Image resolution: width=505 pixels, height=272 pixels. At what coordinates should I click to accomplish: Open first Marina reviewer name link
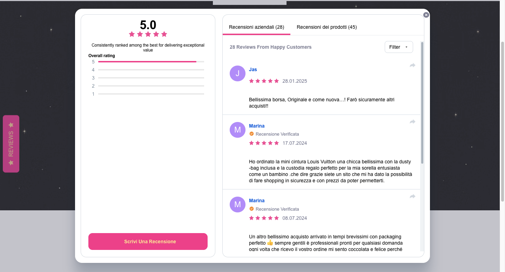click(x=257, y=126)
